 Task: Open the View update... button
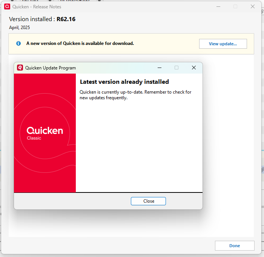point(223,44)
